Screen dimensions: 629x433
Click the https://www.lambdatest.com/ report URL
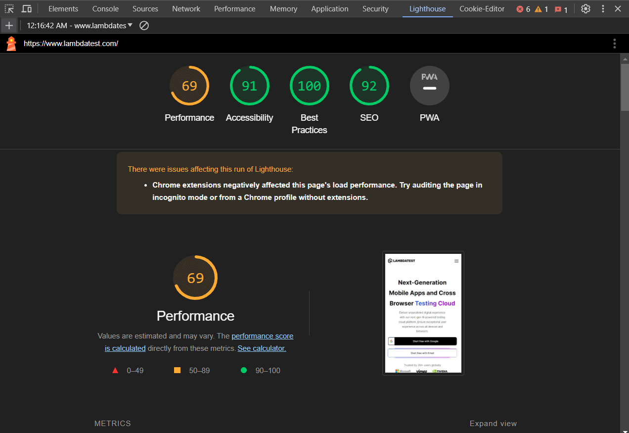(71, 44)
